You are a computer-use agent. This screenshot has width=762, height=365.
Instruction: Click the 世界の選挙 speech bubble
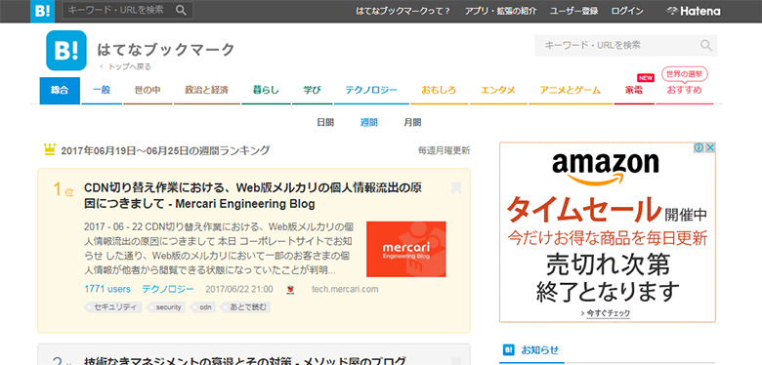(684, 74)
